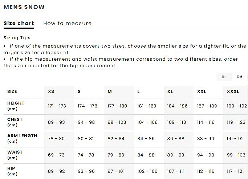Click the L size column header
The image size is (248, 179).
138,91
